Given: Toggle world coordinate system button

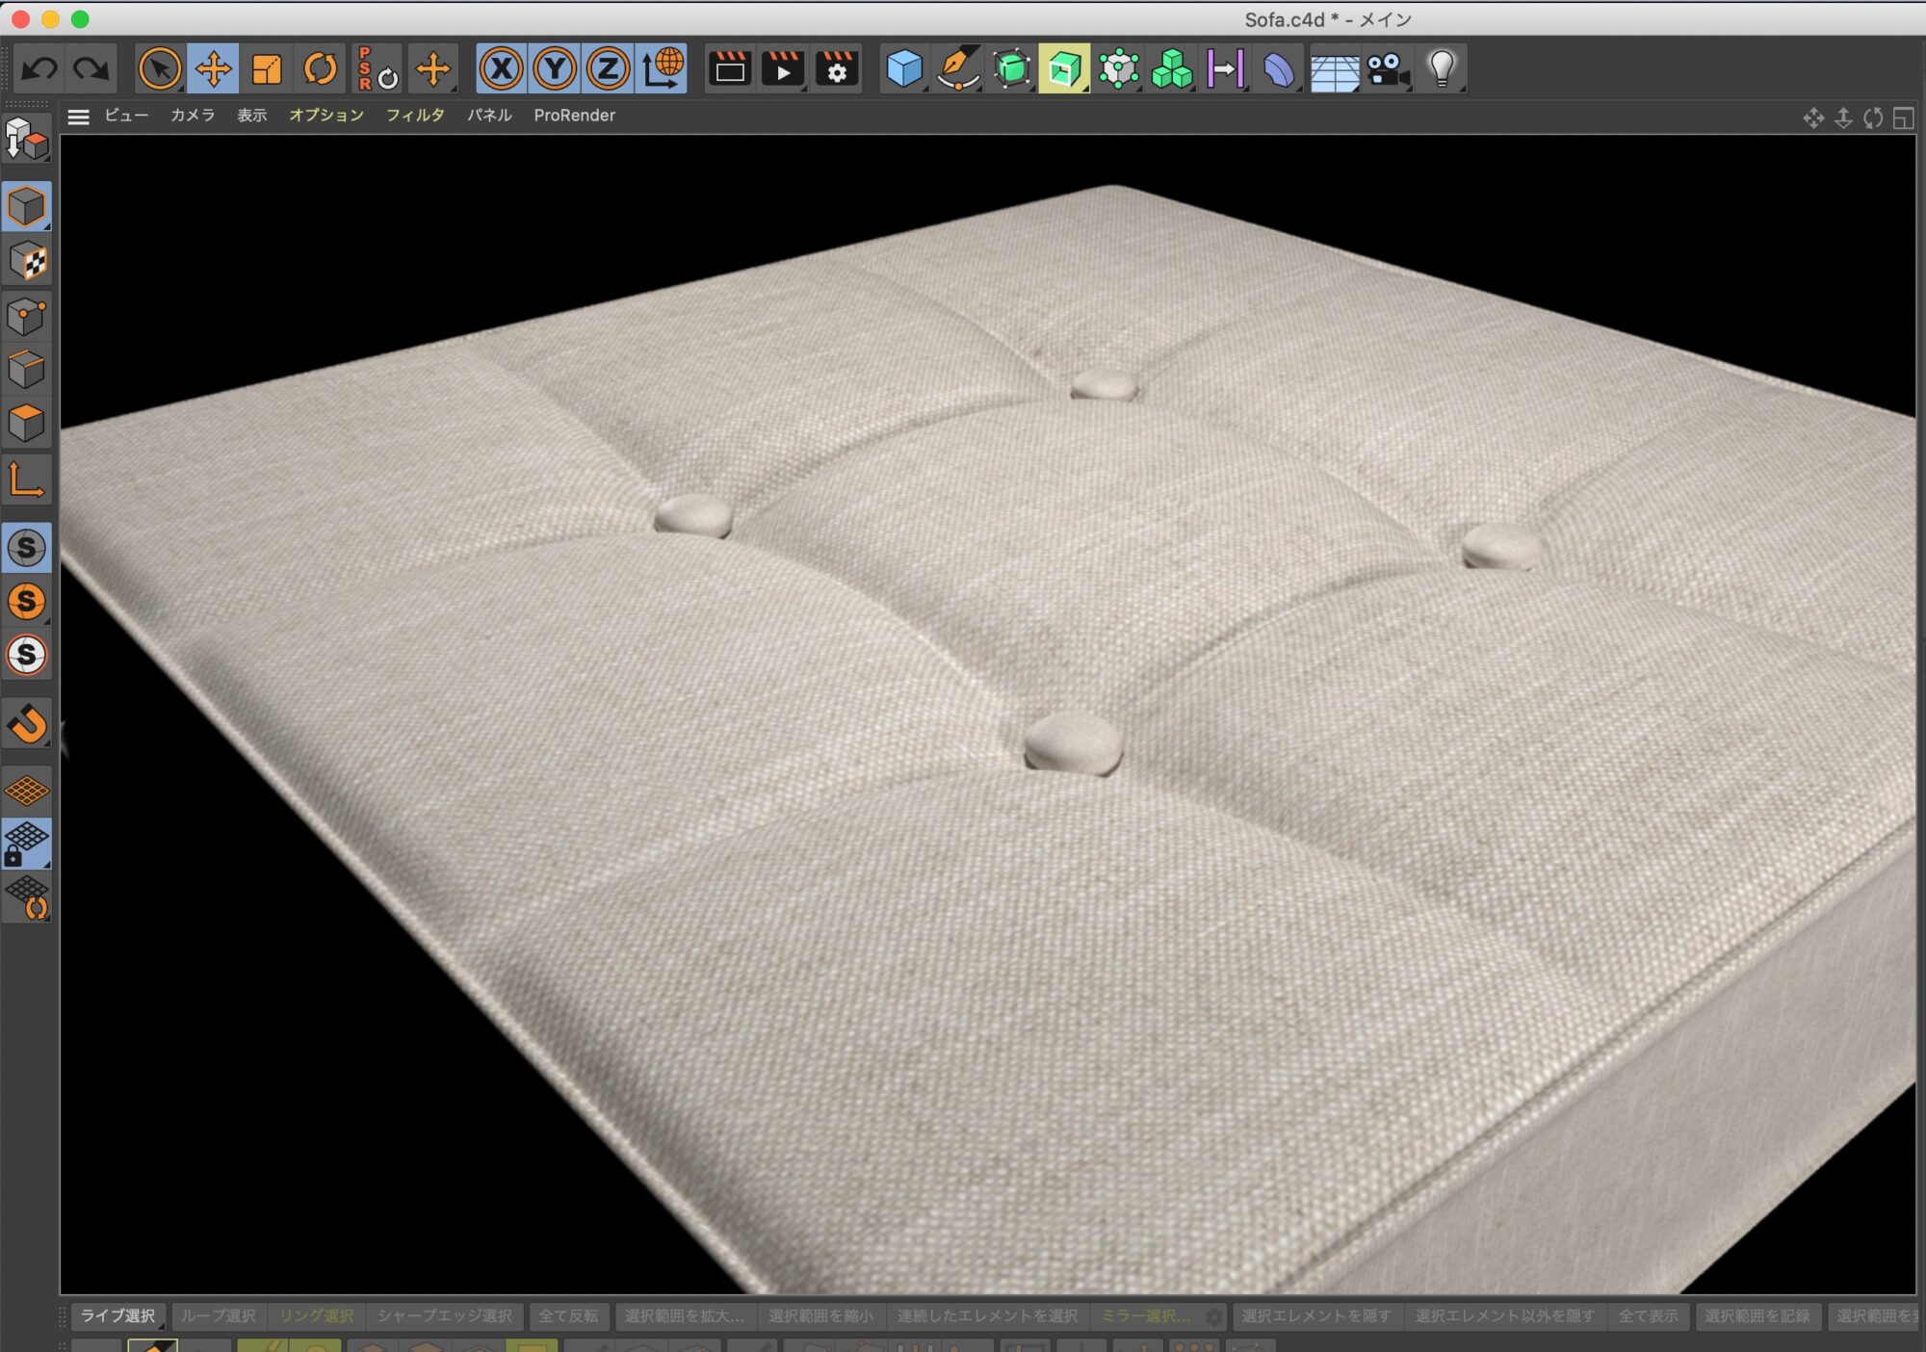Looking at the screenshot, I should click(x=663, y=69).
